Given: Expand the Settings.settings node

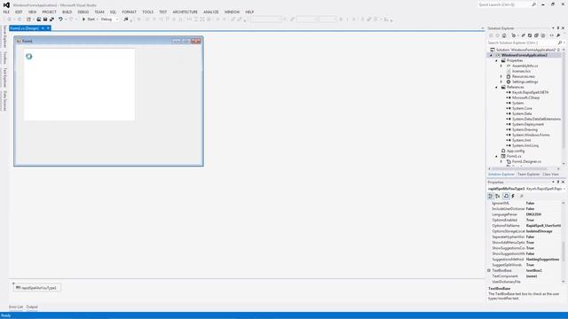Looking at the screenshot, I should click(501, 82).
